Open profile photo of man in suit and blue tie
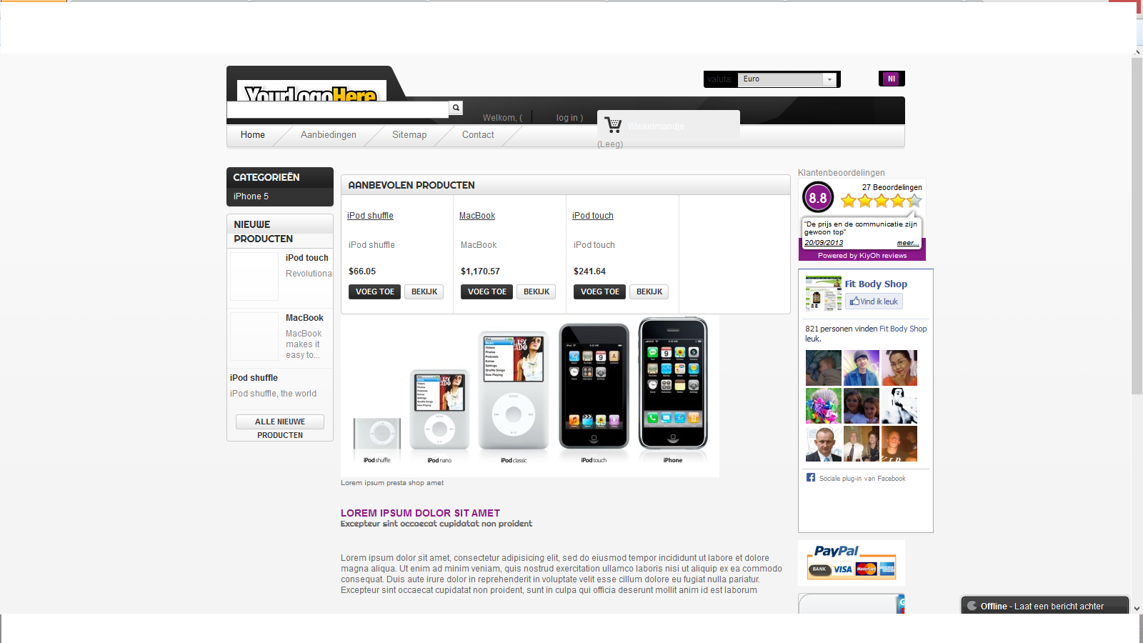 click(x=824, y=444)
